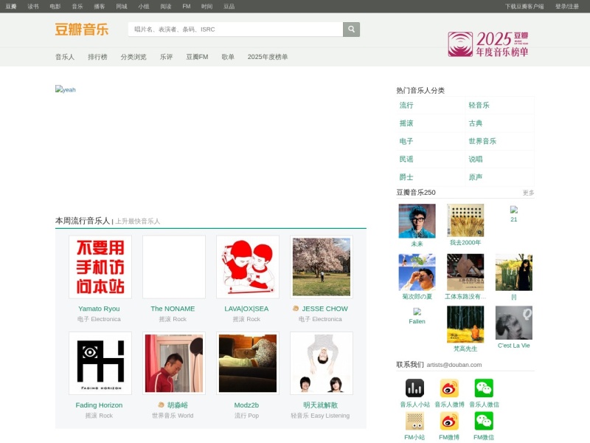Click the musician badge beside 胡淼峪
Viewport: 590px width, 443px height.
[x=161, y=405]
